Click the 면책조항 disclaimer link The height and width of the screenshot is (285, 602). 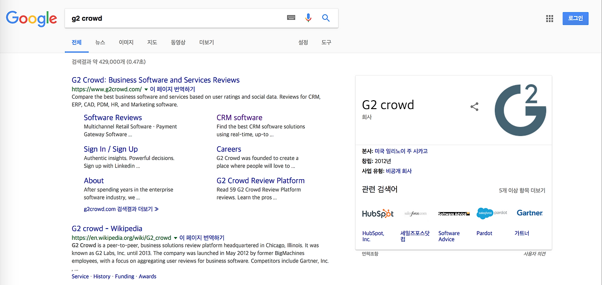(x=370, y=254)
